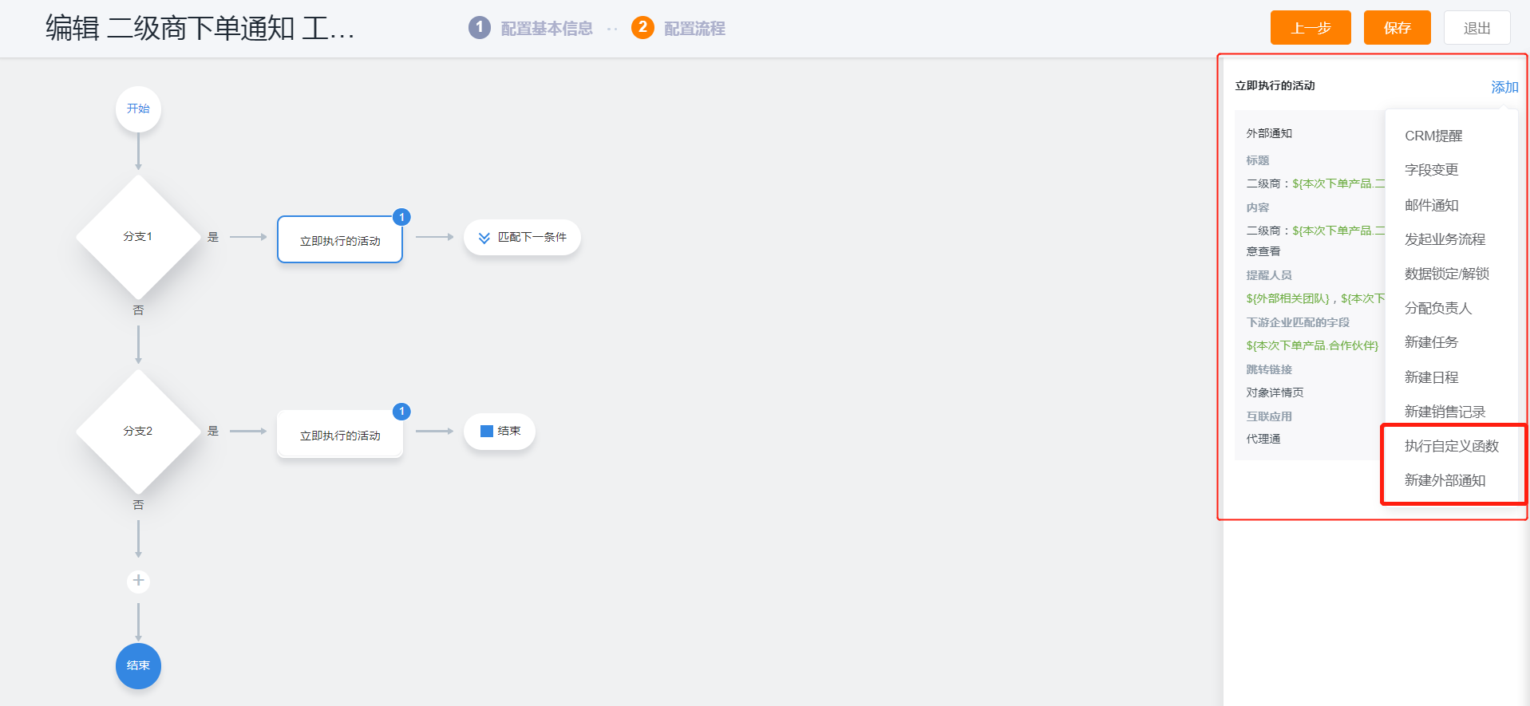Click the 结束 node after 分支2
The image size is (1530, 706).
point(500,431)
